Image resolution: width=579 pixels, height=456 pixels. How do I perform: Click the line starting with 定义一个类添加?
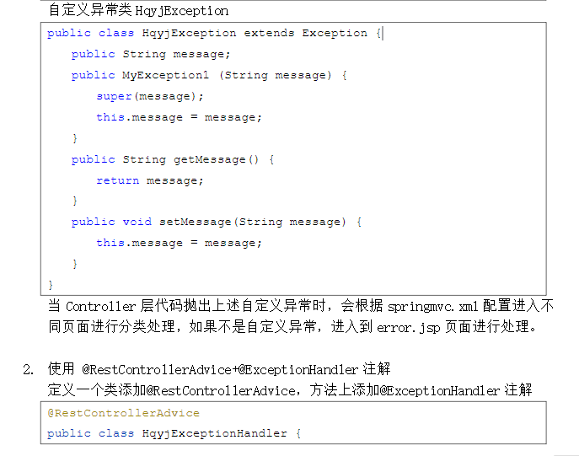point(290,390)
